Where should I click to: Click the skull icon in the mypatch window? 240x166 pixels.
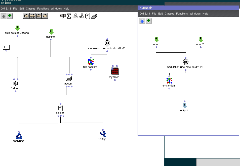click(x=186, y=62)
